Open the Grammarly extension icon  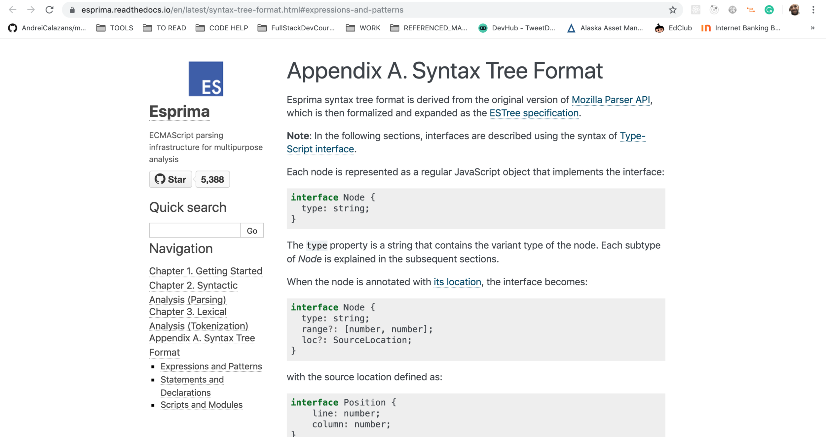(x=769, y=10)
